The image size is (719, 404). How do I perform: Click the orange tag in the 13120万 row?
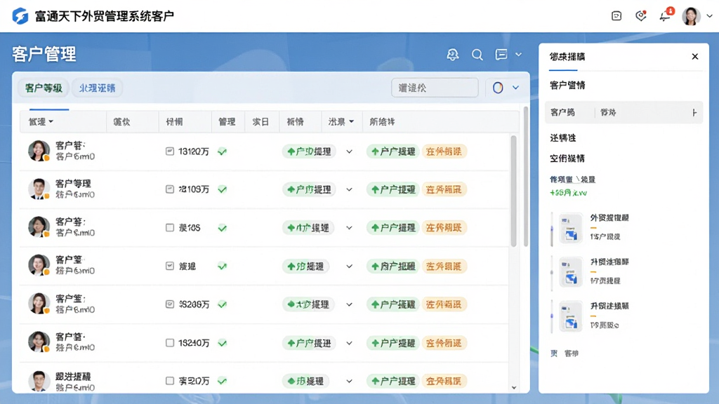pyautogui.click(x=444, y=151)
